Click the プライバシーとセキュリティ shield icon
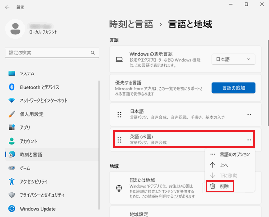269x217 pixels. pos(12,195)
